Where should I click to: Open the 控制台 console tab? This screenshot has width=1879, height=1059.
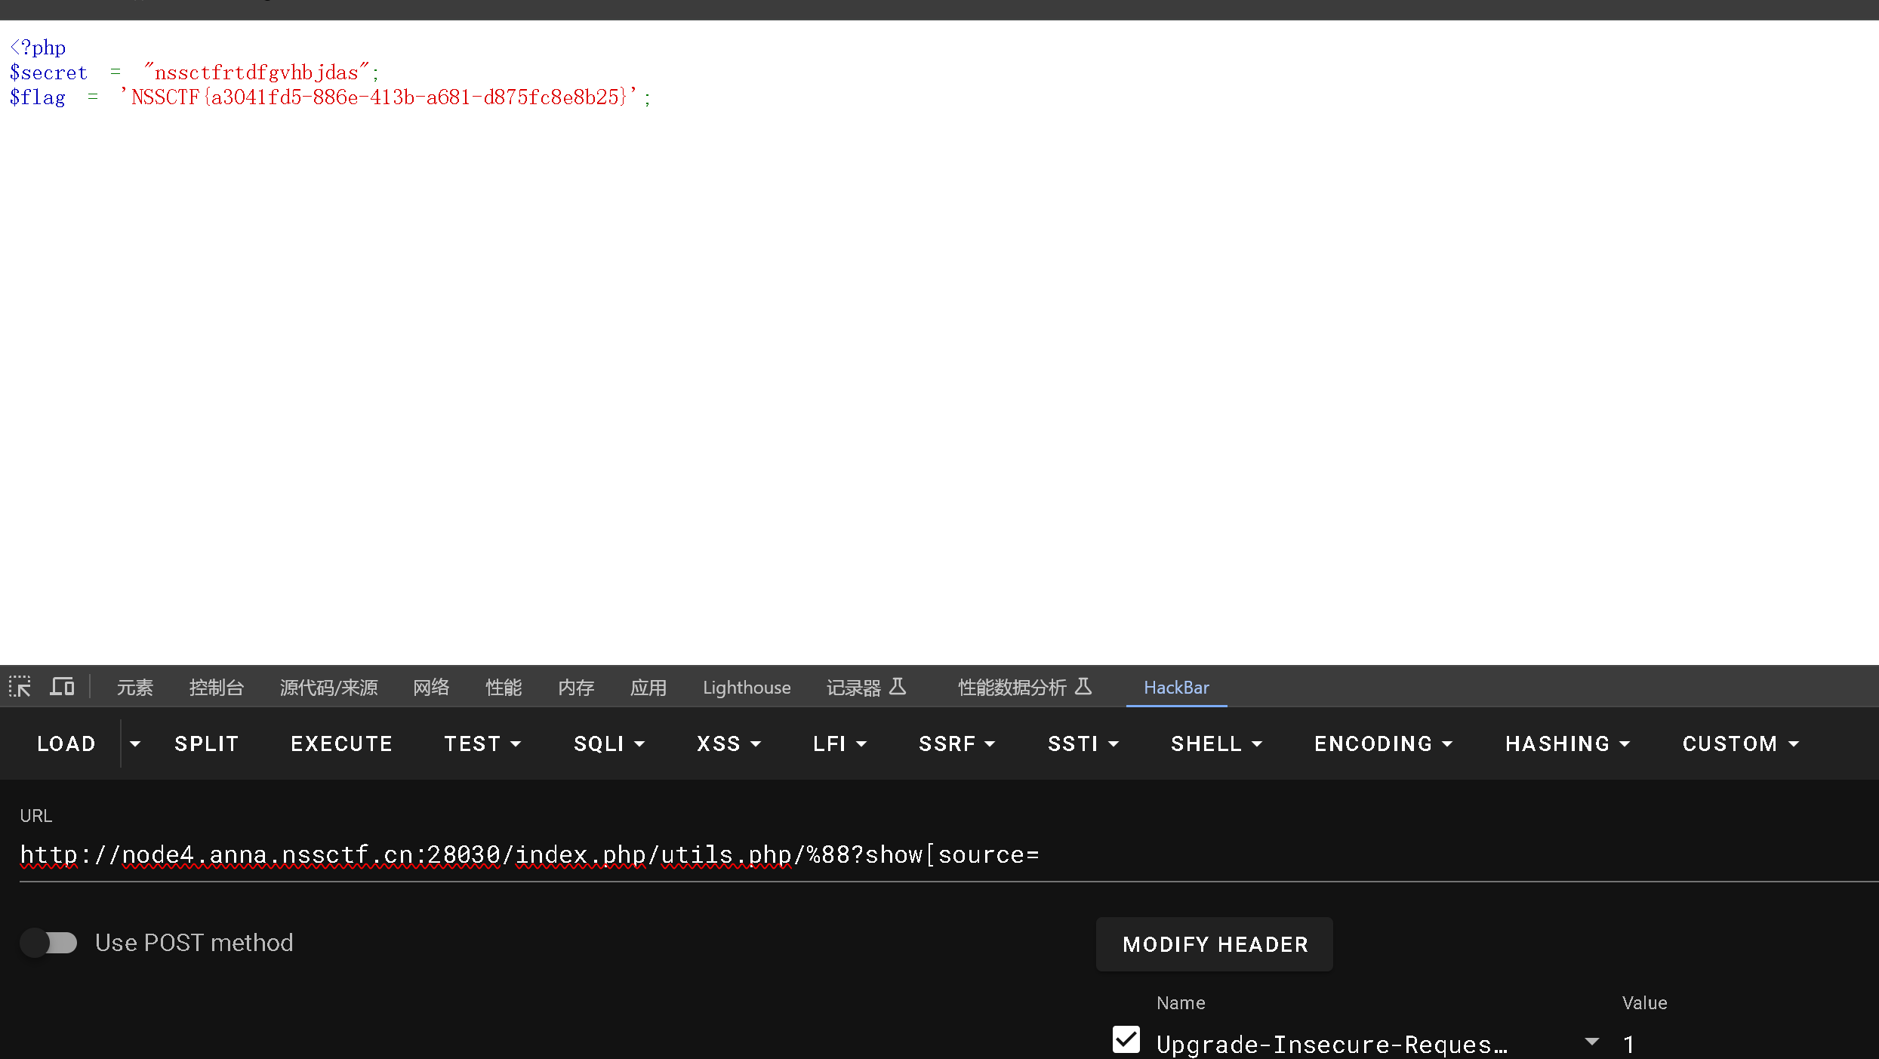coord(216,688)
